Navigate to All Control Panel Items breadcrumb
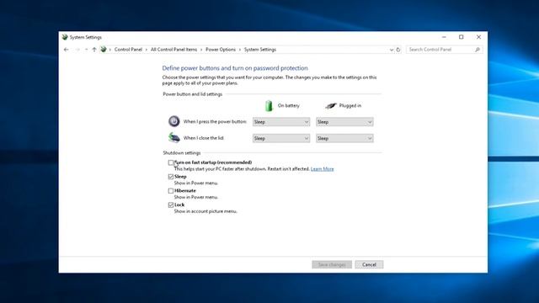 [x=174, y=50]
